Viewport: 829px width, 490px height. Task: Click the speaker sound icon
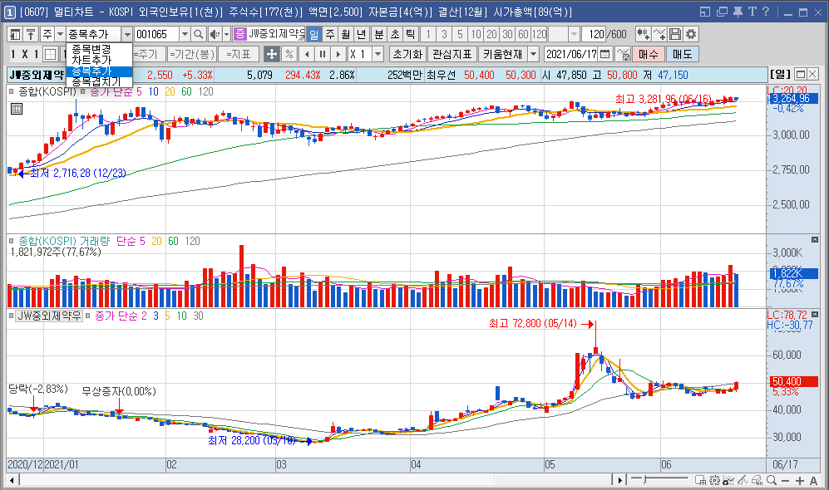click(215, 34)
